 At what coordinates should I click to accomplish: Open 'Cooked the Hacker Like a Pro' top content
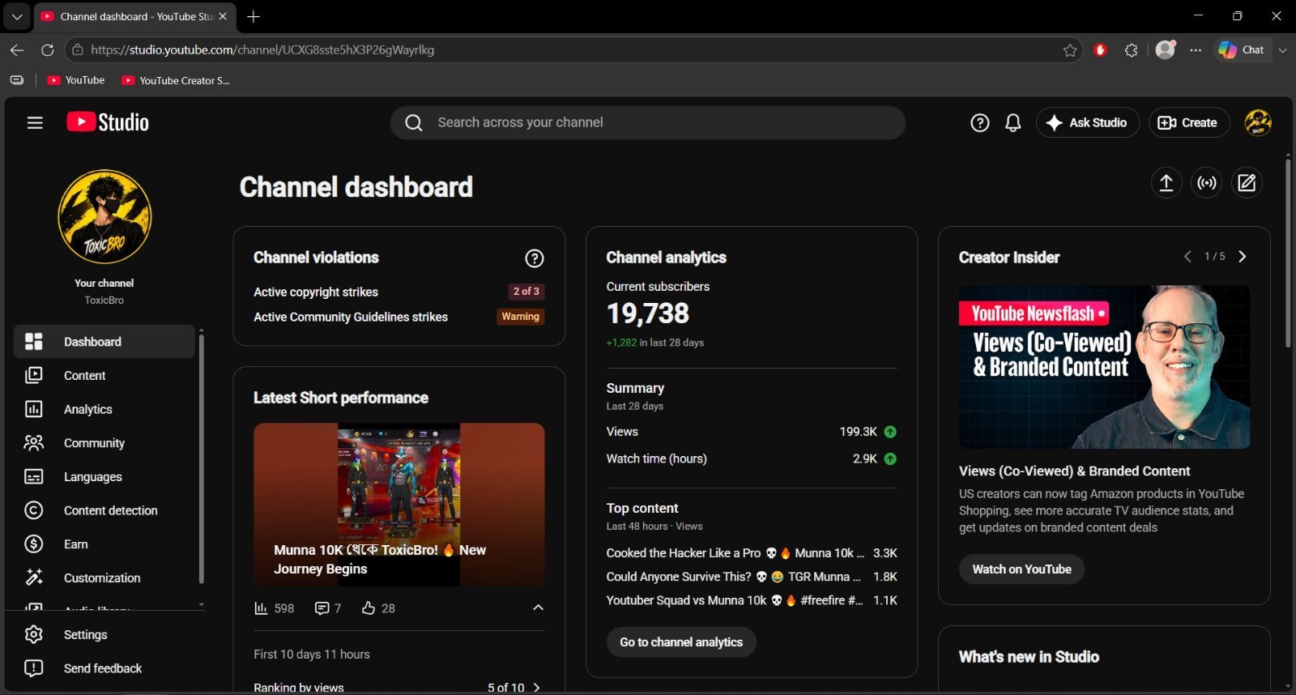[x=752, y=553]
